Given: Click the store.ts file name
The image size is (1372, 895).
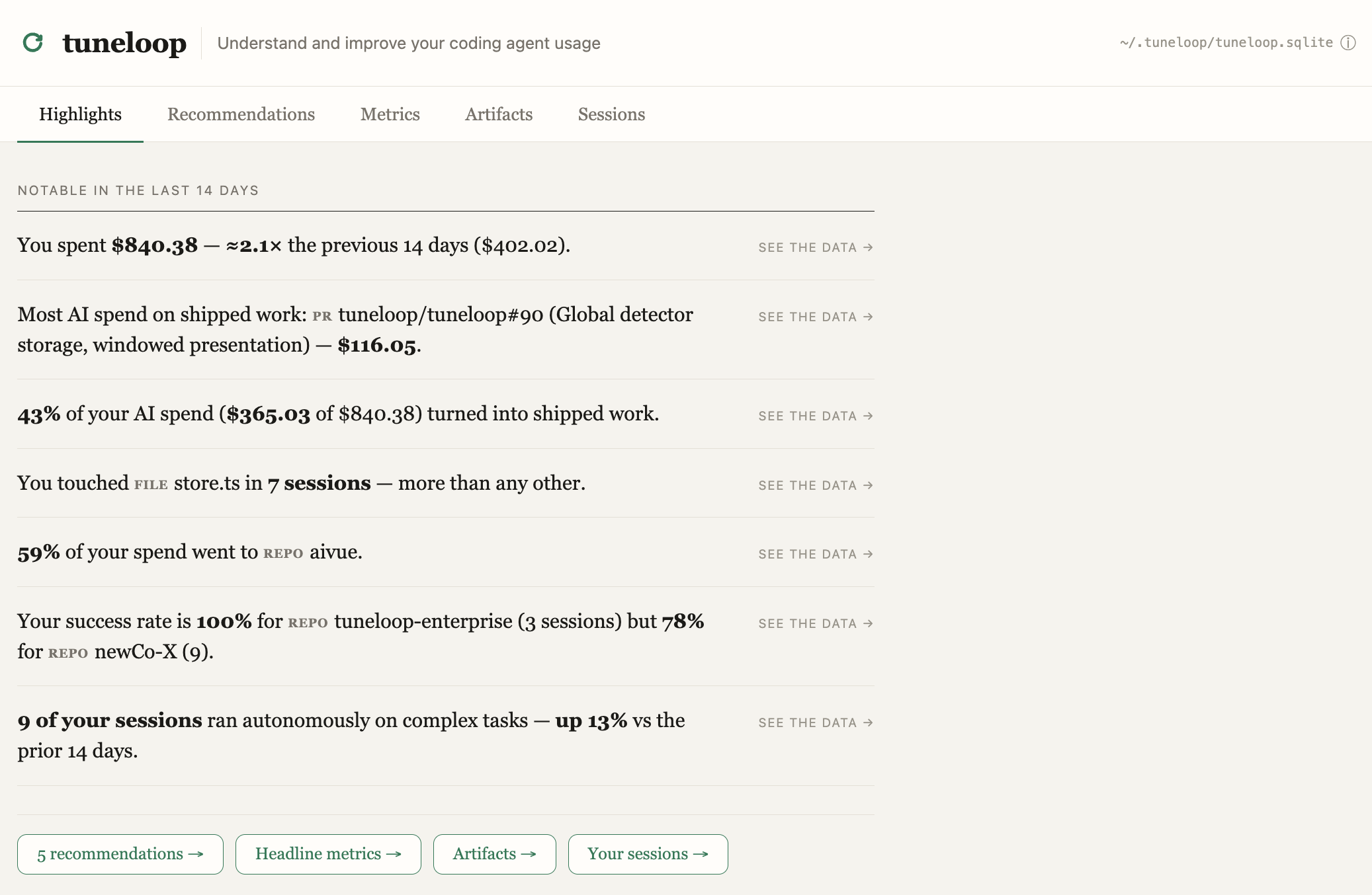Looking at the screenshot, I should 207,483.
